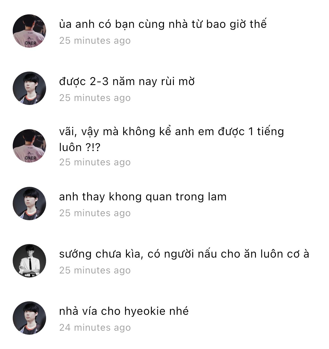Open ONER jersey avatar beside 'vãi, vậy mà' comment

click(29, 146)
